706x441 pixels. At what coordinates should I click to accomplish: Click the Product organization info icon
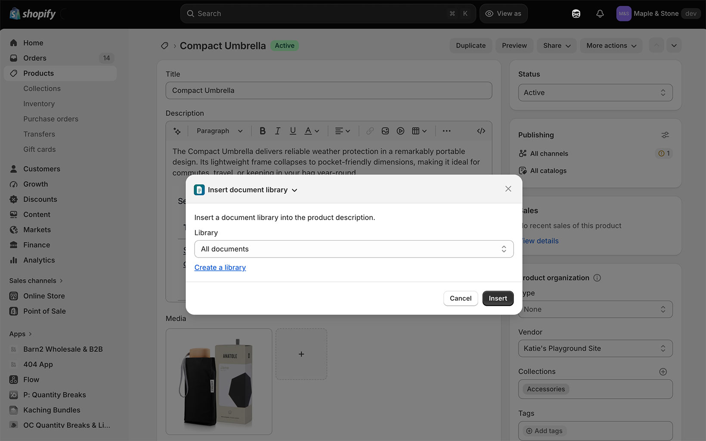(597, 278)
